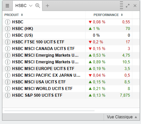Click the magnifier search icon next to HSBC
This screenshot has width=141, height=124.
[38, 6]
